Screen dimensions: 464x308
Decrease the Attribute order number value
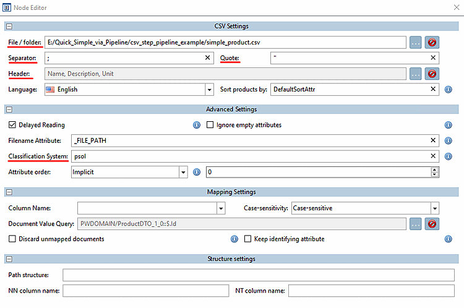434,174
